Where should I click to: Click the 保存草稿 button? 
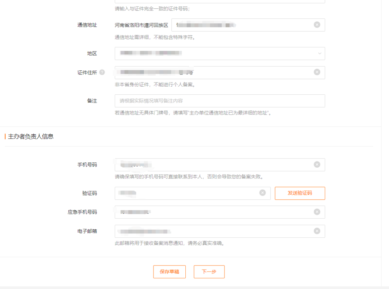coord(169,272)
